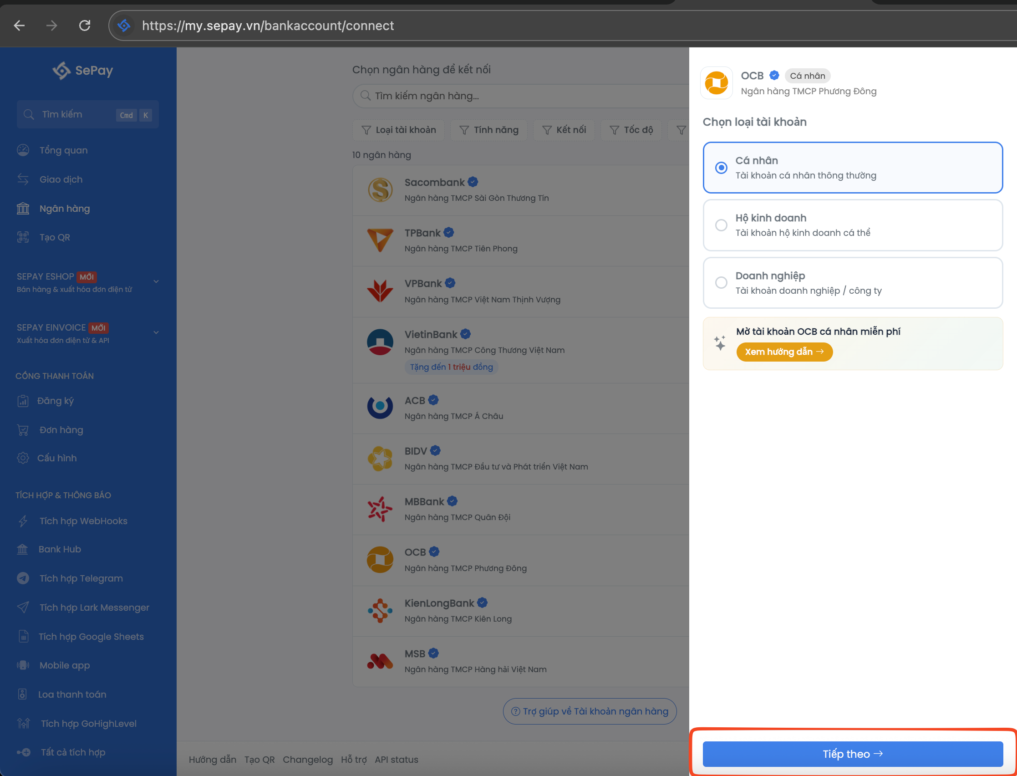Click the Tạo QR sidebar icon
Image resolution: width=1017 pixels, height=776 pixels.
tap(23, 237)
